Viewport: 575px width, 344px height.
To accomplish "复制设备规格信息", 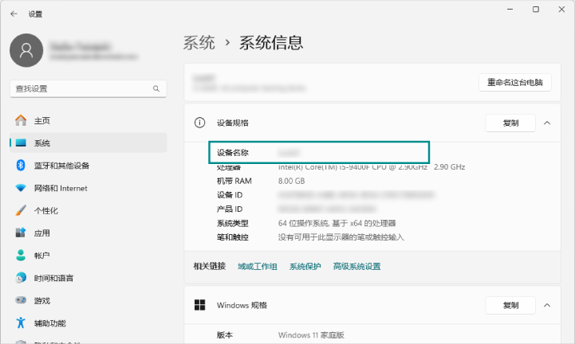I will [x=510, y=123].
